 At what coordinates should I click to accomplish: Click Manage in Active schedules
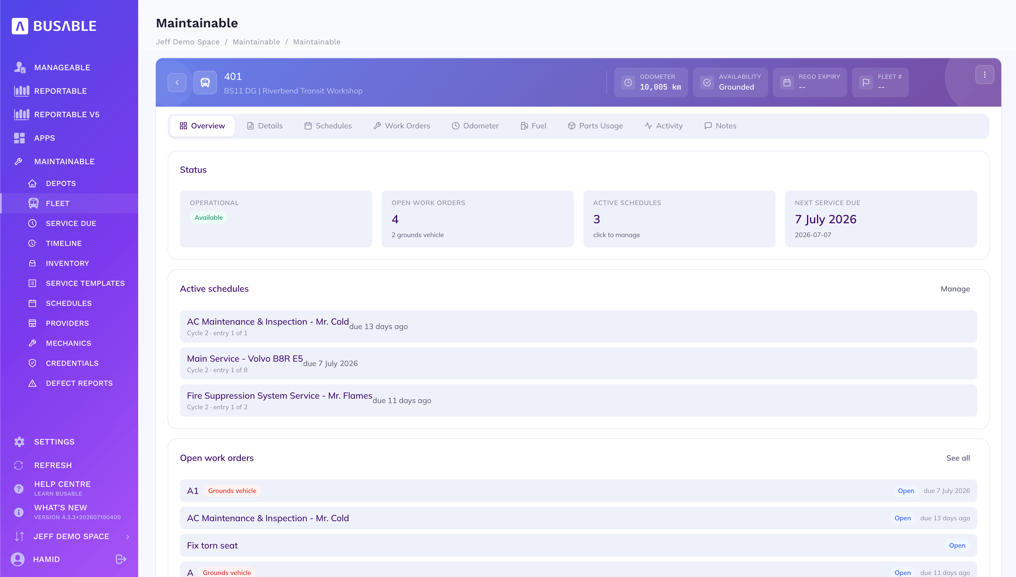tap(955, 289)
